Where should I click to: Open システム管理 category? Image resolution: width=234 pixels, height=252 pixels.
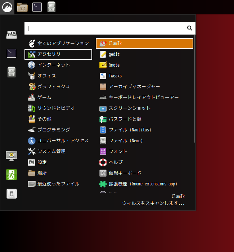click(x=58, y=152)
